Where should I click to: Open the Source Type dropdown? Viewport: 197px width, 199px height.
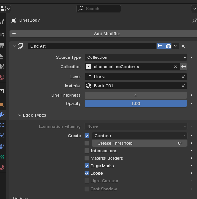pos(136,57)
